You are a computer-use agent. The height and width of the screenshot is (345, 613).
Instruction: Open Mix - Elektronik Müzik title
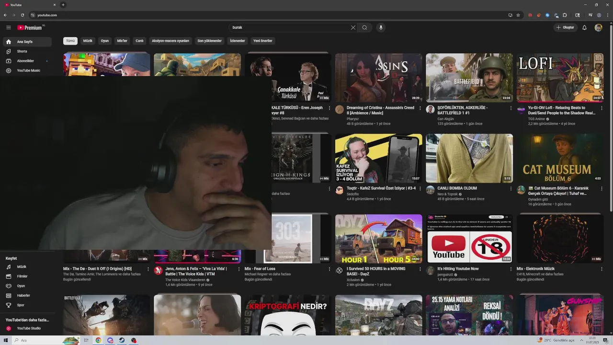coord(535,269)
